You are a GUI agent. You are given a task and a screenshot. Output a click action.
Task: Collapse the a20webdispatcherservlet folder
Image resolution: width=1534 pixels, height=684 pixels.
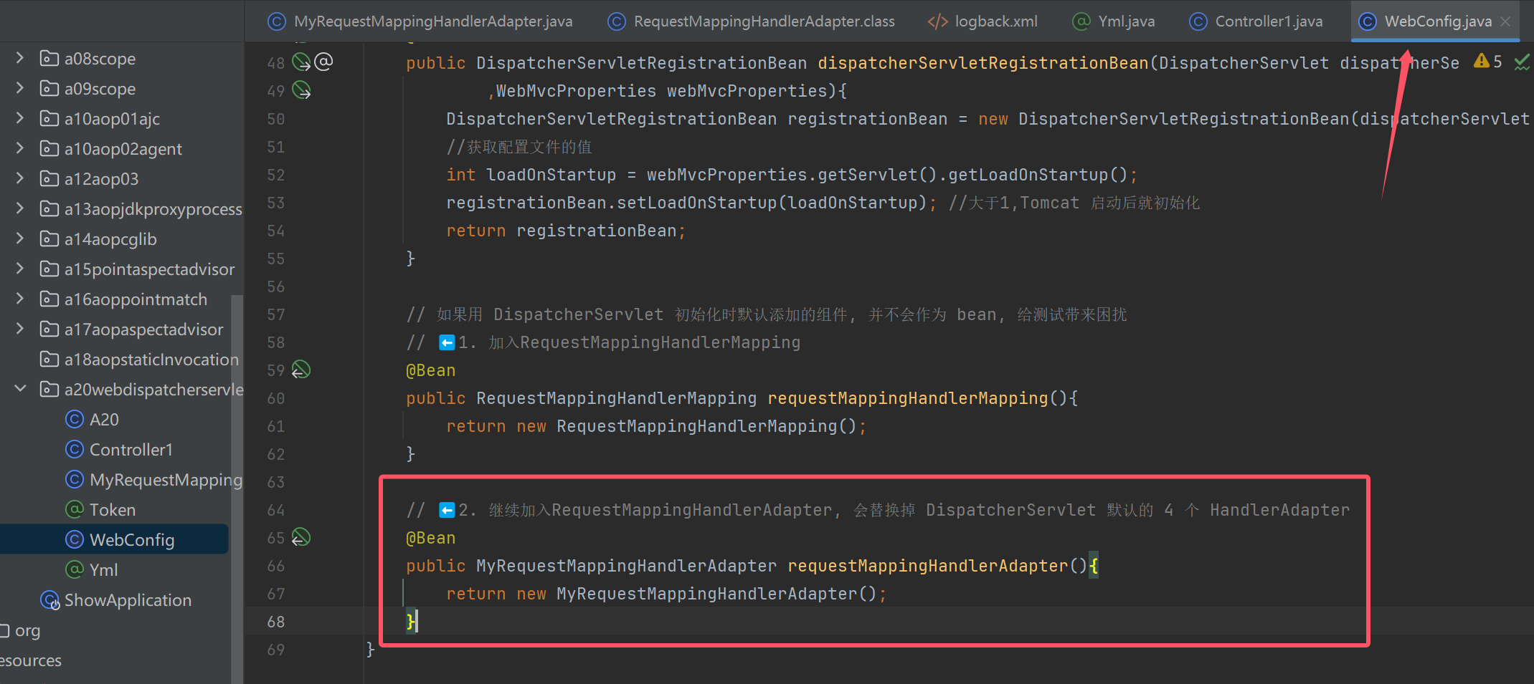click(x=20, y=389)
